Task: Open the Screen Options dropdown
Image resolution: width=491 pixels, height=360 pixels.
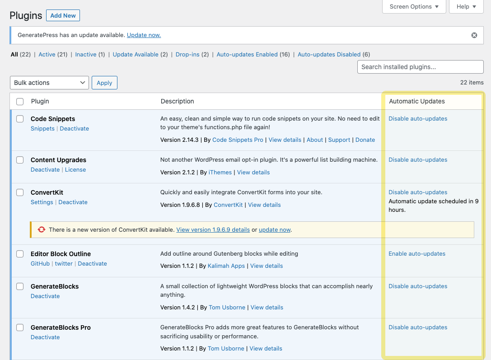Action: (x=413, y=6)
